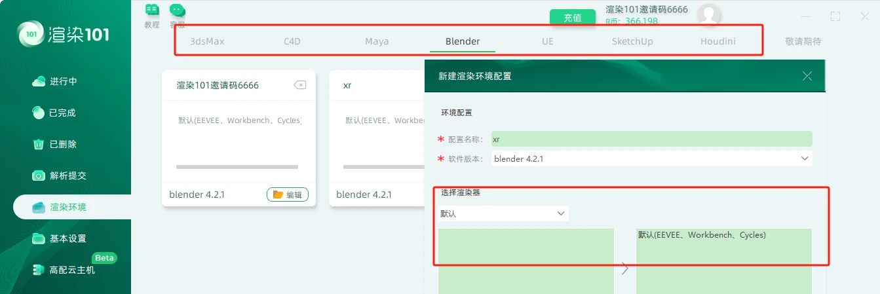
Task: Switch to the 3dsMax tab
Action: pos(207,41)
